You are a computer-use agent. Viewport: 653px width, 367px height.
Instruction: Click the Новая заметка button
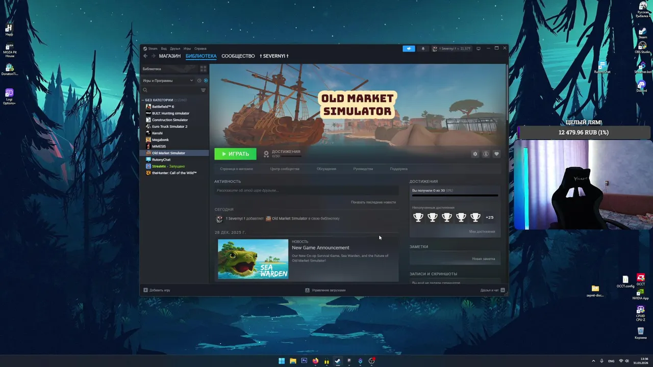[484, 259]
